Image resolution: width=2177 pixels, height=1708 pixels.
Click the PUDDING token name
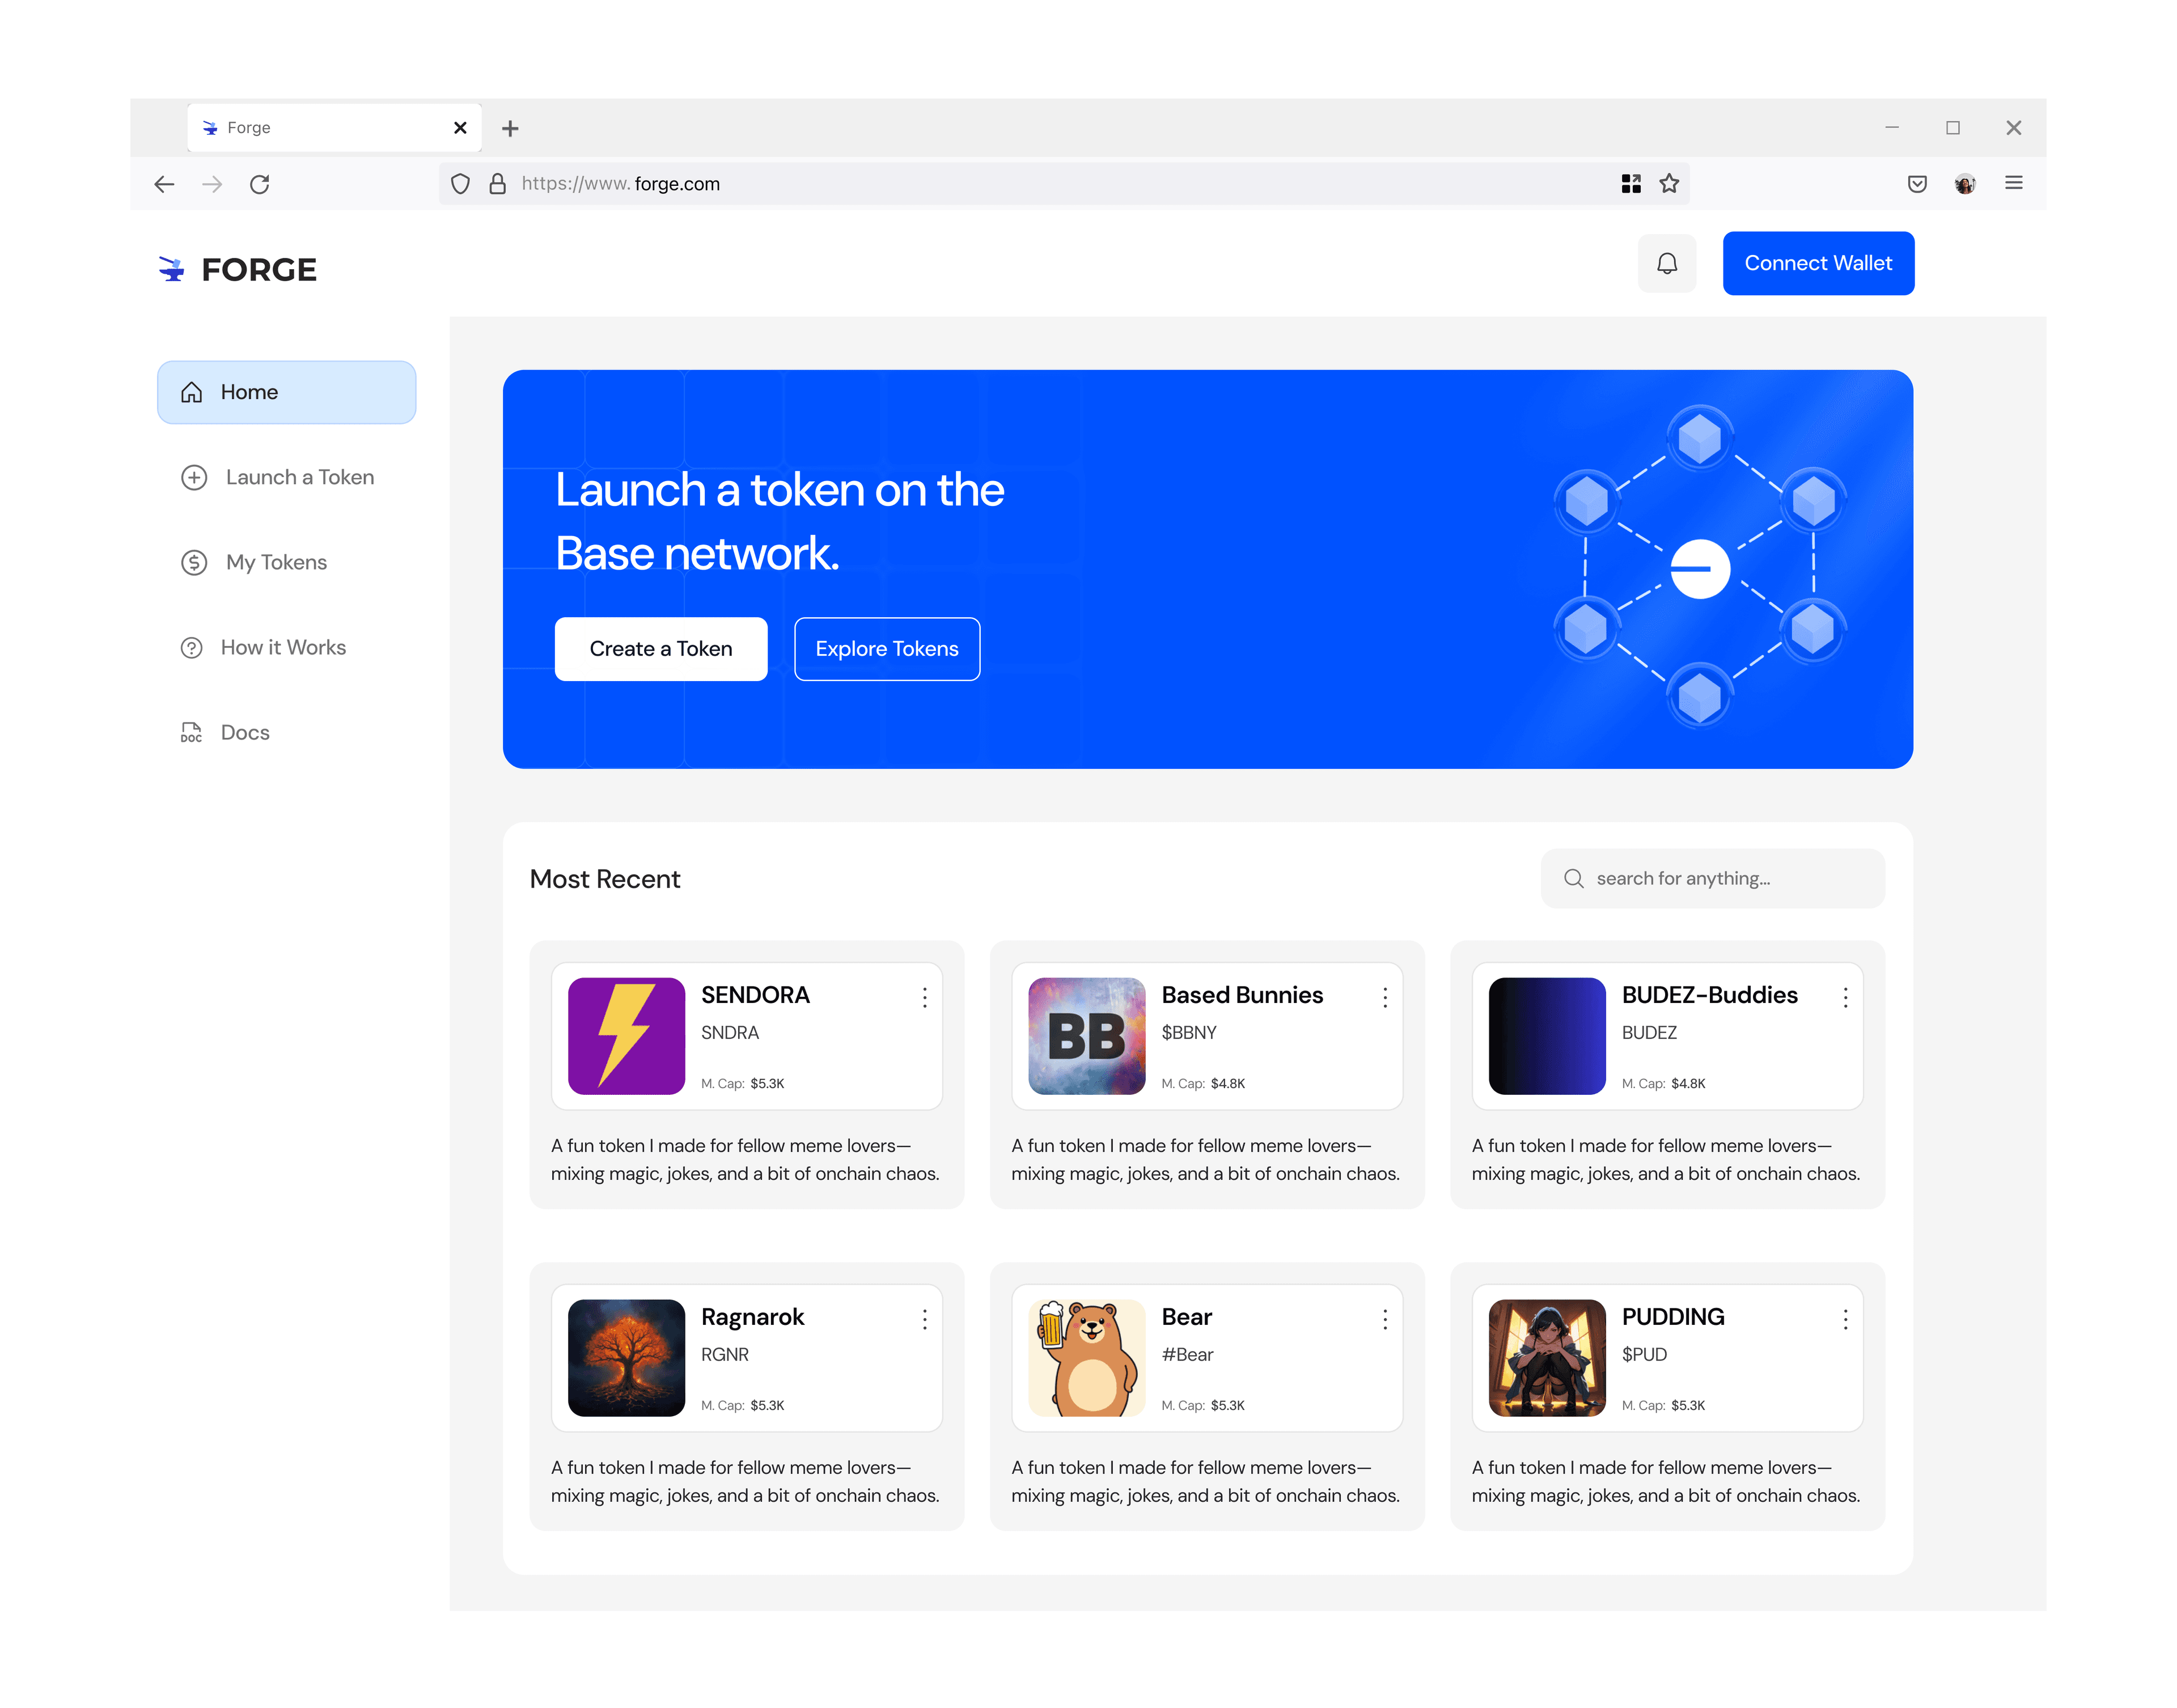click(1673, 1317)
